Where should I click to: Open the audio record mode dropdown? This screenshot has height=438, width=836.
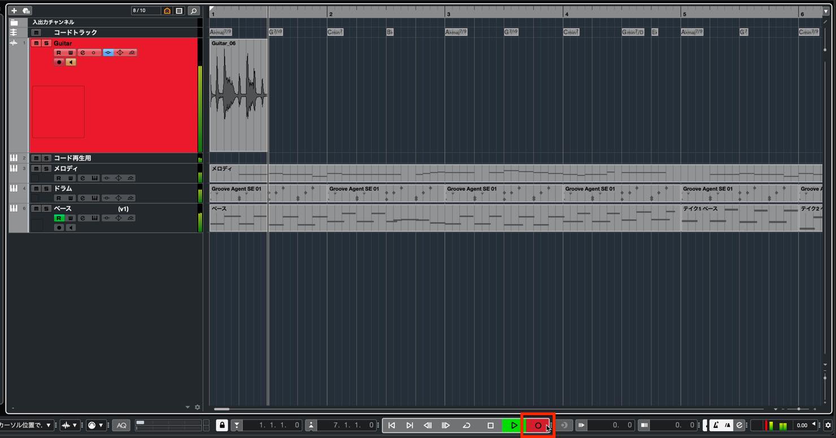(70, 425)
